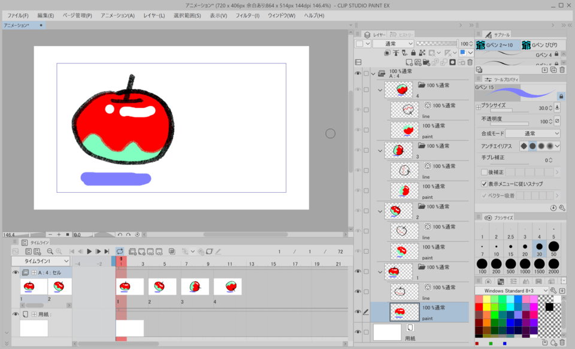Zoom out the timeline view
This screenshot has height=349, width=575.
(x=50, y=251)
